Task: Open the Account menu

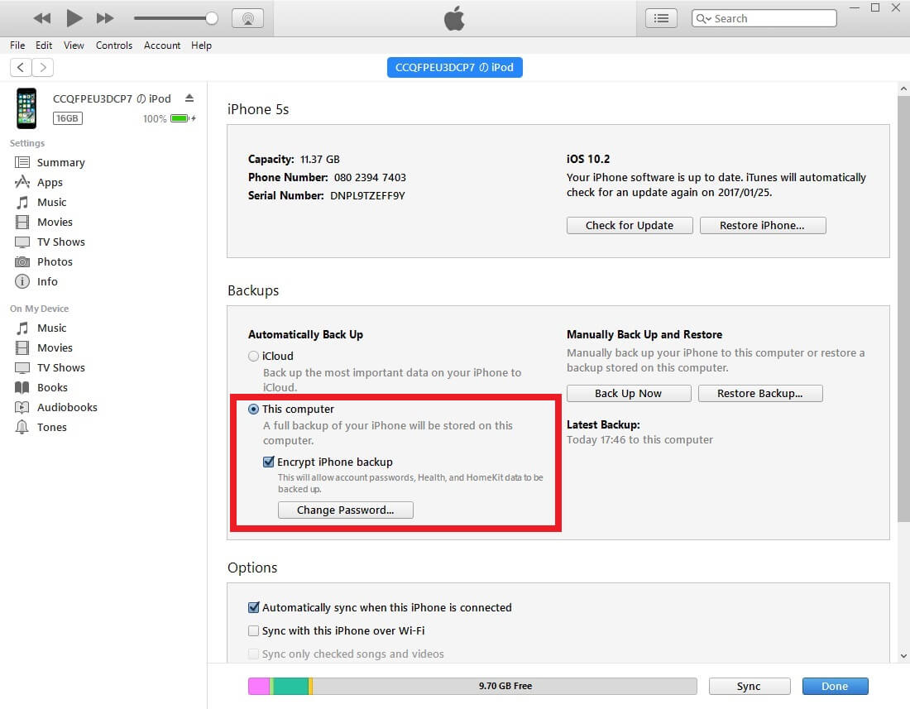Action: (162, 46)
